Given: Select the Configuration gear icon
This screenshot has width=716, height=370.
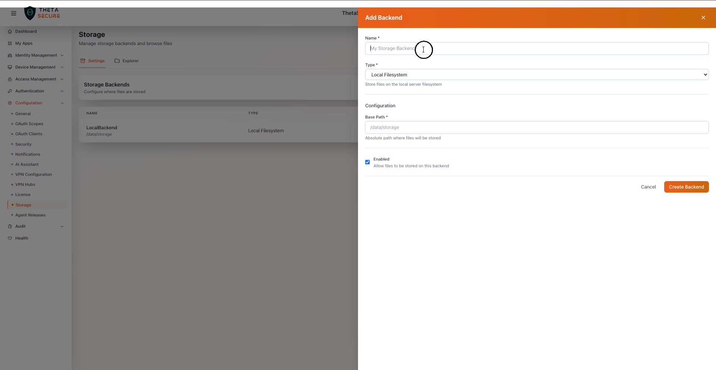Looking at the screenshot, I should (x=10, y=103).
